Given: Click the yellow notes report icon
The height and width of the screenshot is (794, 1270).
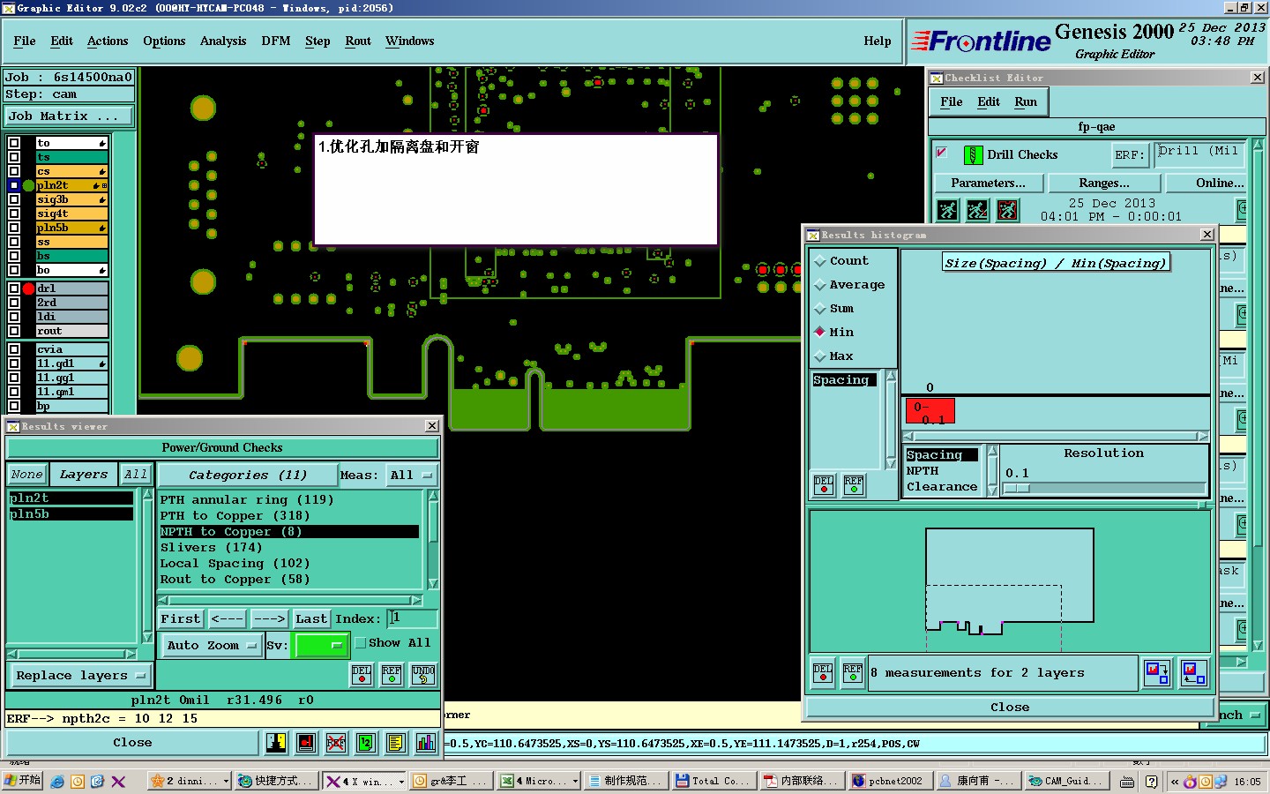Looking at the screenshot, I should click(x=396, y=743).
